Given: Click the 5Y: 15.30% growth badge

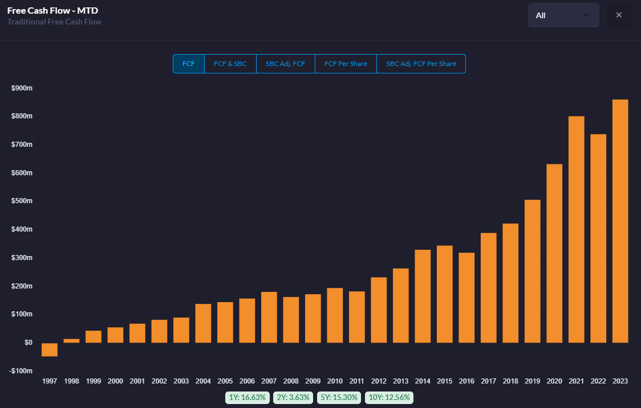Looking at the screenshot, I should (x=339, y=397).
